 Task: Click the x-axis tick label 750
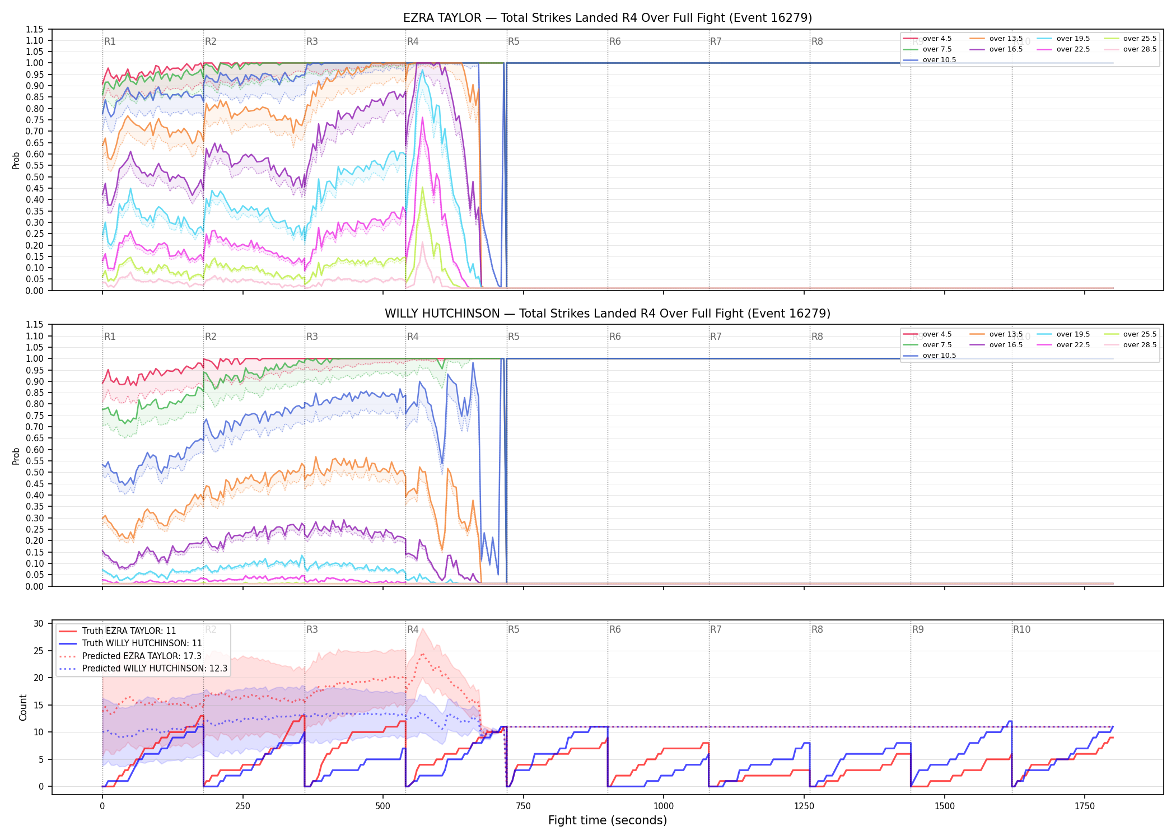(x=524, y=806)
